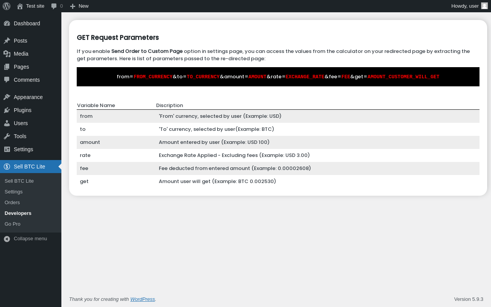Click the Plugins plug icon
Screen dimensions: 491x307
coord(7,110)
